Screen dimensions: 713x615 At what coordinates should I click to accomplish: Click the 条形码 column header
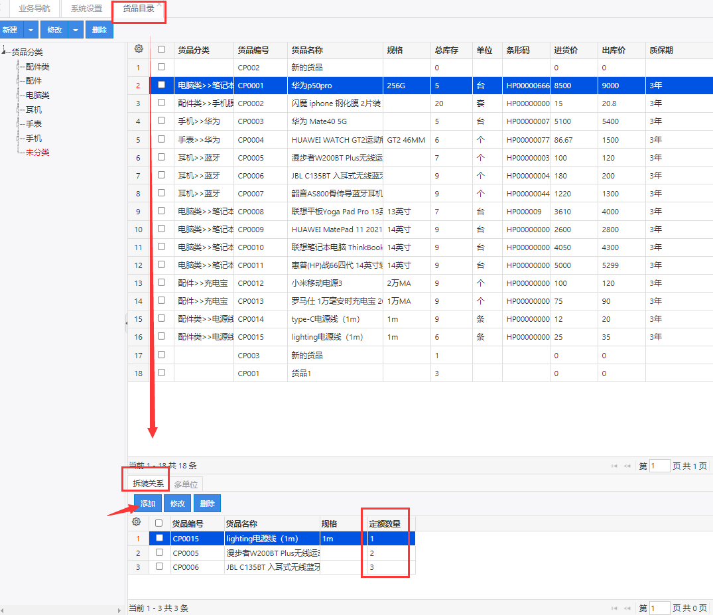click(526, 50)
